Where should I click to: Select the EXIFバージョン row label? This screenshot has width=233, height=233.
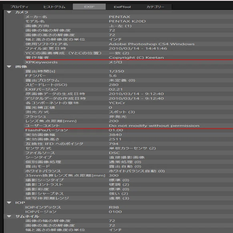tap(42, 89)
